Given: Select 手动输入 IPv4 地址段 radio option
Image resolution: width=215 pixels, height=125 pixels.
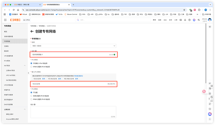Looking at the screenshot, I should click(31, 63).
